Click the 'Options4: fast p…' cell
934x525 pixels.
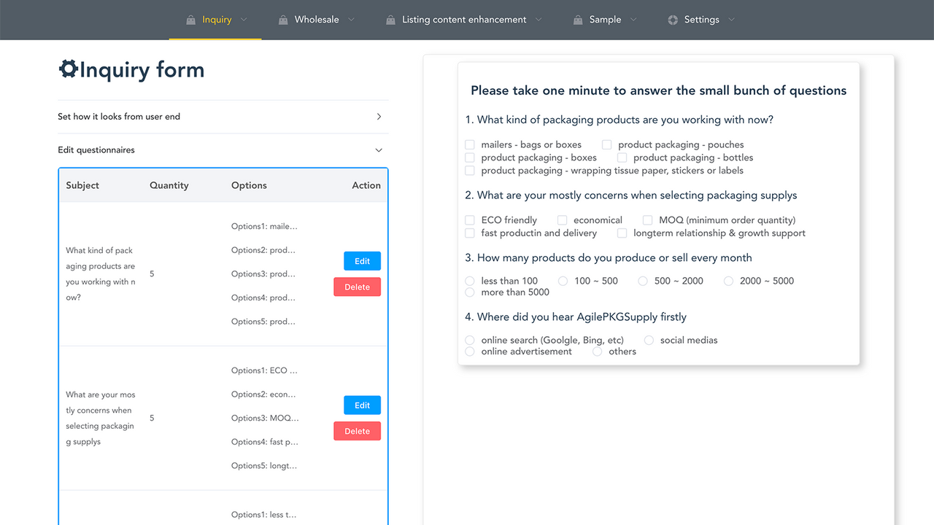(265, 442)
